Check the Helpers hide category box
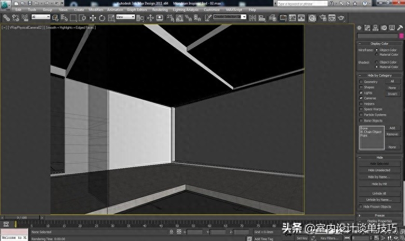 pos(361,103)
